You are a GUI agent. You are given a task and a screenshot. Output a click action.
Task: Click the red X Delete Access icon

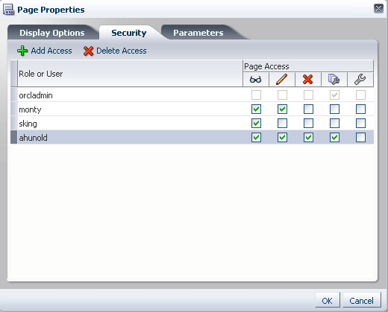88,51
